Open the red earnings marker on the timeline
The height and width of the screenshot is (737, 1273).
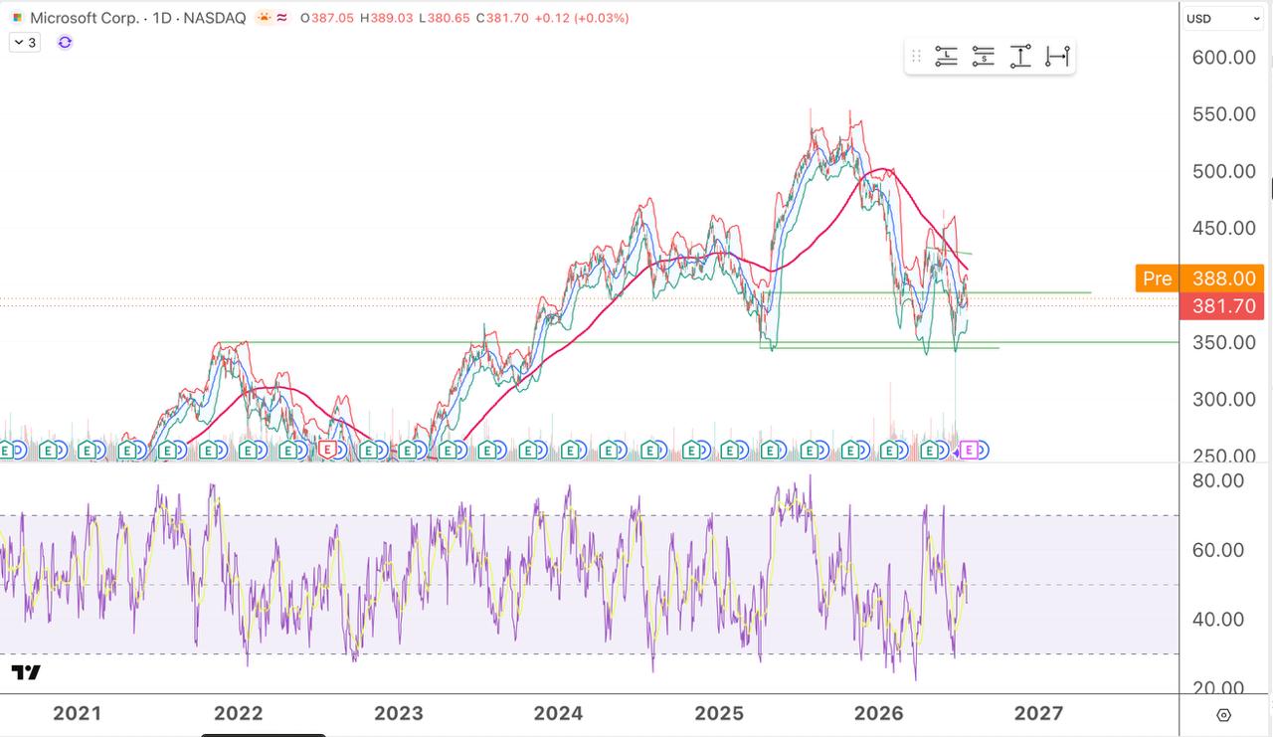tap(328, 451)
